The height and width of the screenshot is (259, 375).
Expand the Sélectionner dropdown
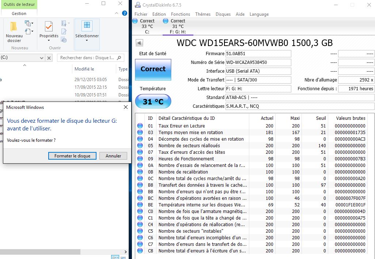coord(87,41)
